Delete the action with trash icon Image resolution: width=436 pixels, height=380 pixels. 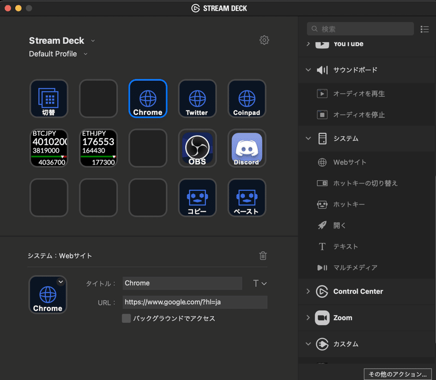[263, 255]
